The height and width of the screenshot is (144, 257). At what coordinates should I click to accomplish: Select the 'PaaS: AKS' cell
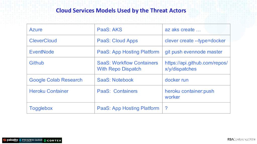coord(128,29)
